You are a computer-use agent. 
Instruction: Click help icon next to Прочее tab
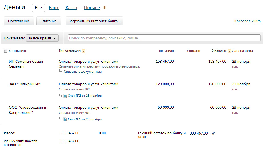click(104, 8)
